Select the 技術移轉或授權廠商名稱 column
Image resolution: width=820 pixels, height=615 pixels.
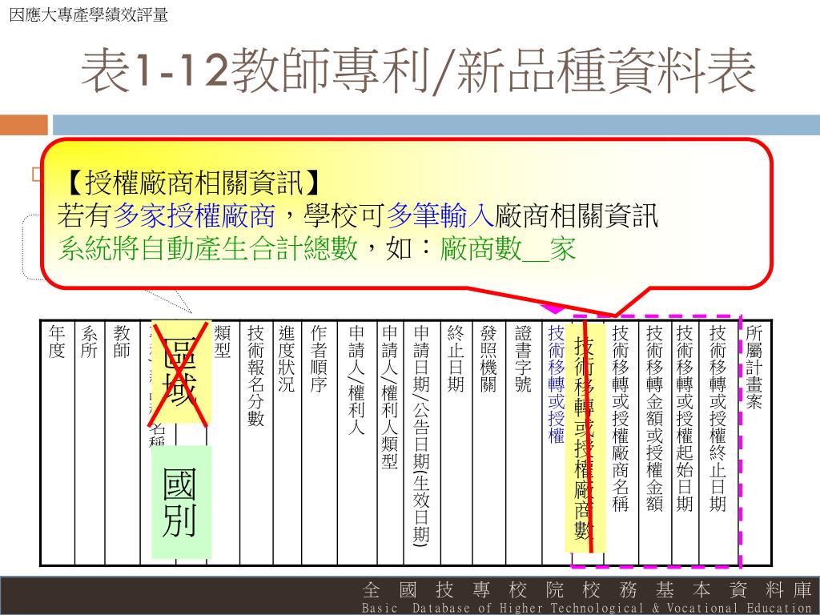click(620, 418)
